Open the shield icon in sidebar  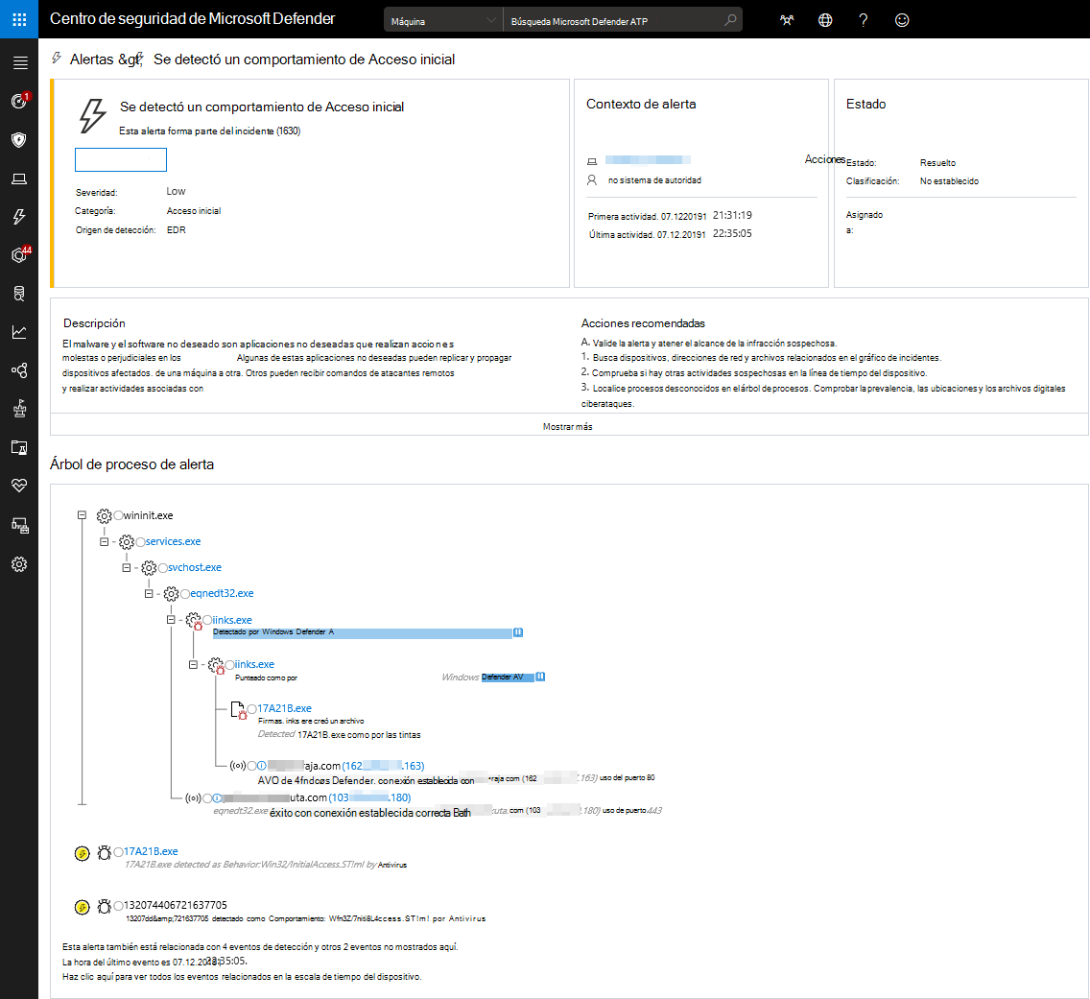(19, 140)
